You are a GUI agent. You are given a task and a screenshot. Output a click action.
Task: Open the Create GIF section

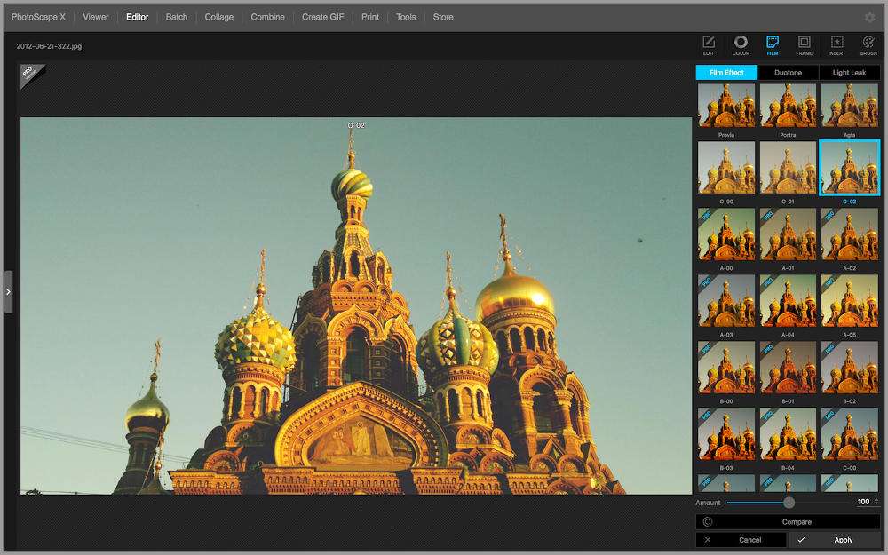(x=322, y=17)
